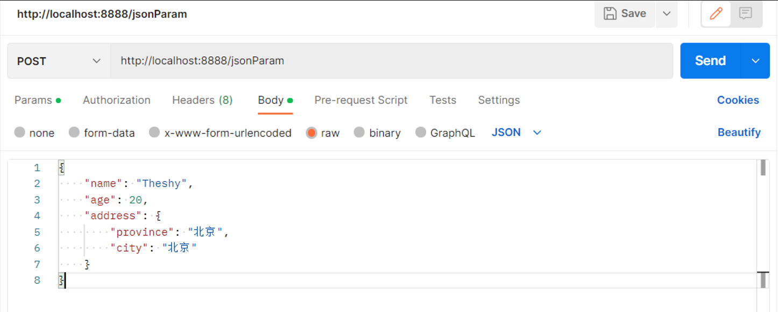Open the Authorization tab
778x312 pixels.
point(117,100)
